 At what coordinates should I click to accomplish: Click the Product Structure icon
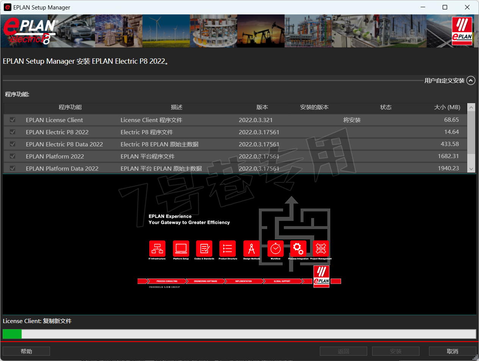(228, 248)
